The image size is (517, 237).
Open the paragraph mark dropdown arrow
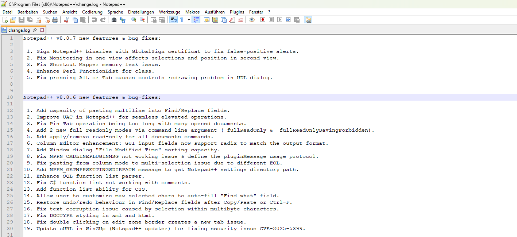(x=189, y=19)
